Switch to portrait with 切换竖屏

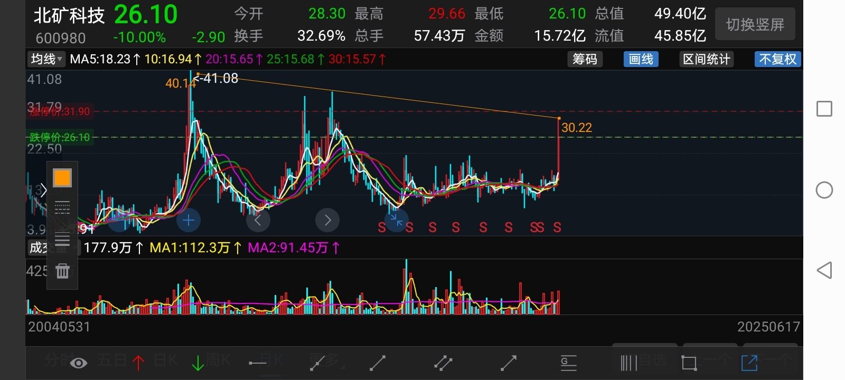click(755, 24)
